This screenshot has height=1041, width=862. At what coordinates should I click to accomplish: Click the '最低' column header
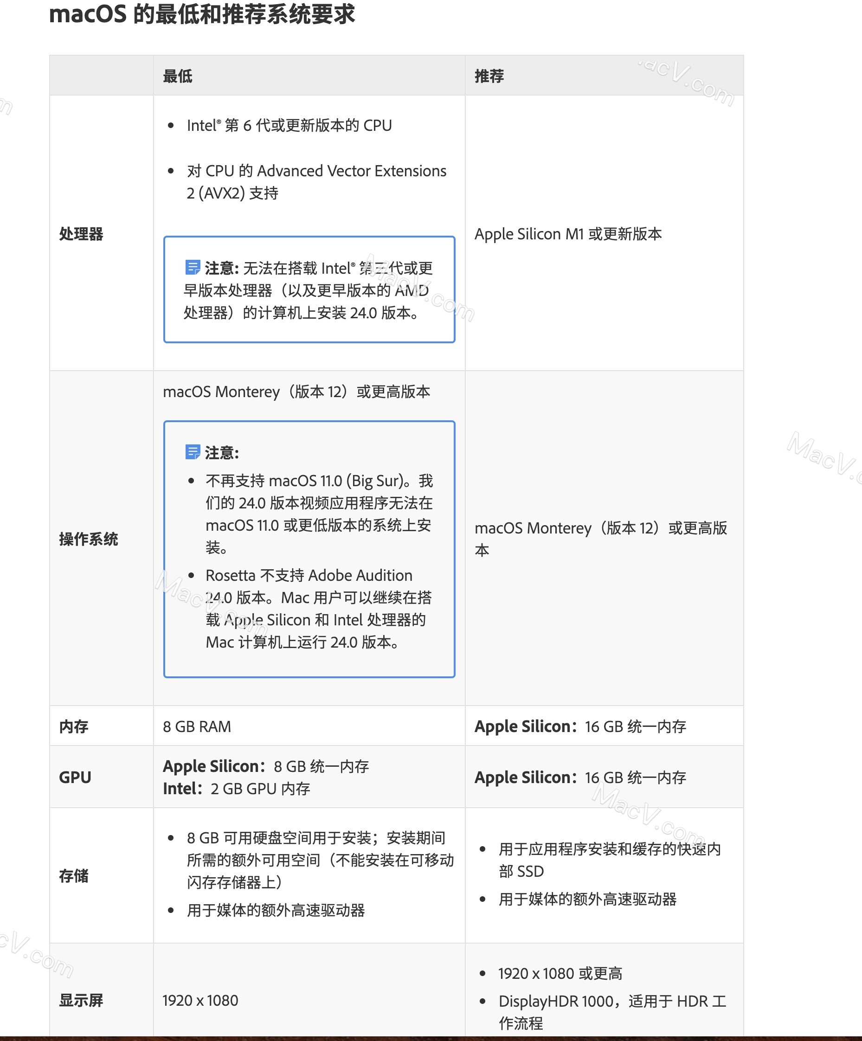[x=177, y=77]
